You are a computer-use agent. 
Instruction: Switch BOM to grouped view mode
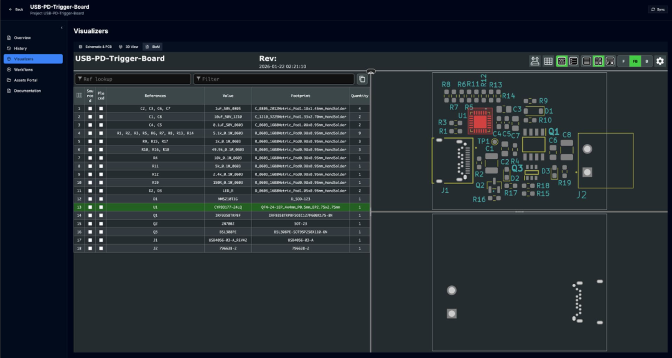(x=561, y=62)
